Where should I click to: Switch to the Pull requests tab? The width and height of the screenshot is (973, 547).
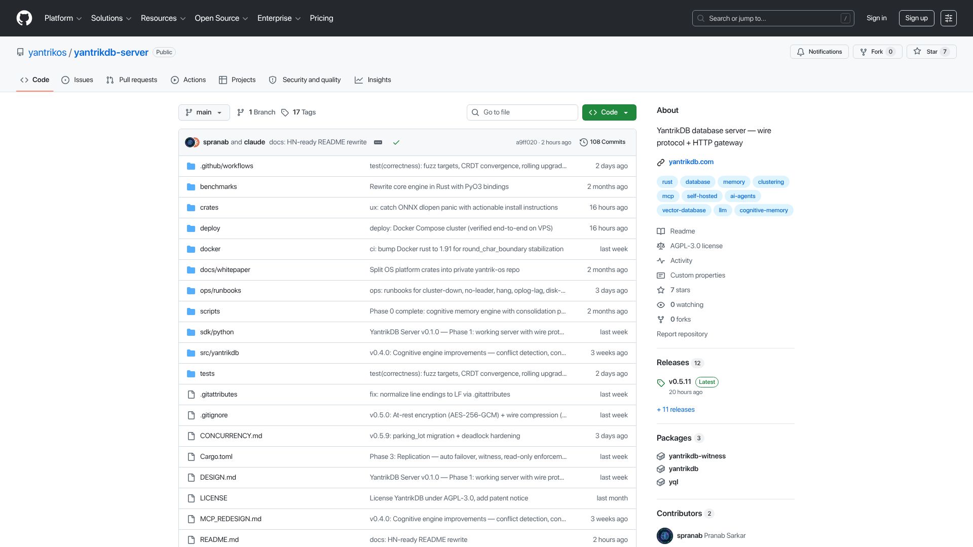(132, 80)
